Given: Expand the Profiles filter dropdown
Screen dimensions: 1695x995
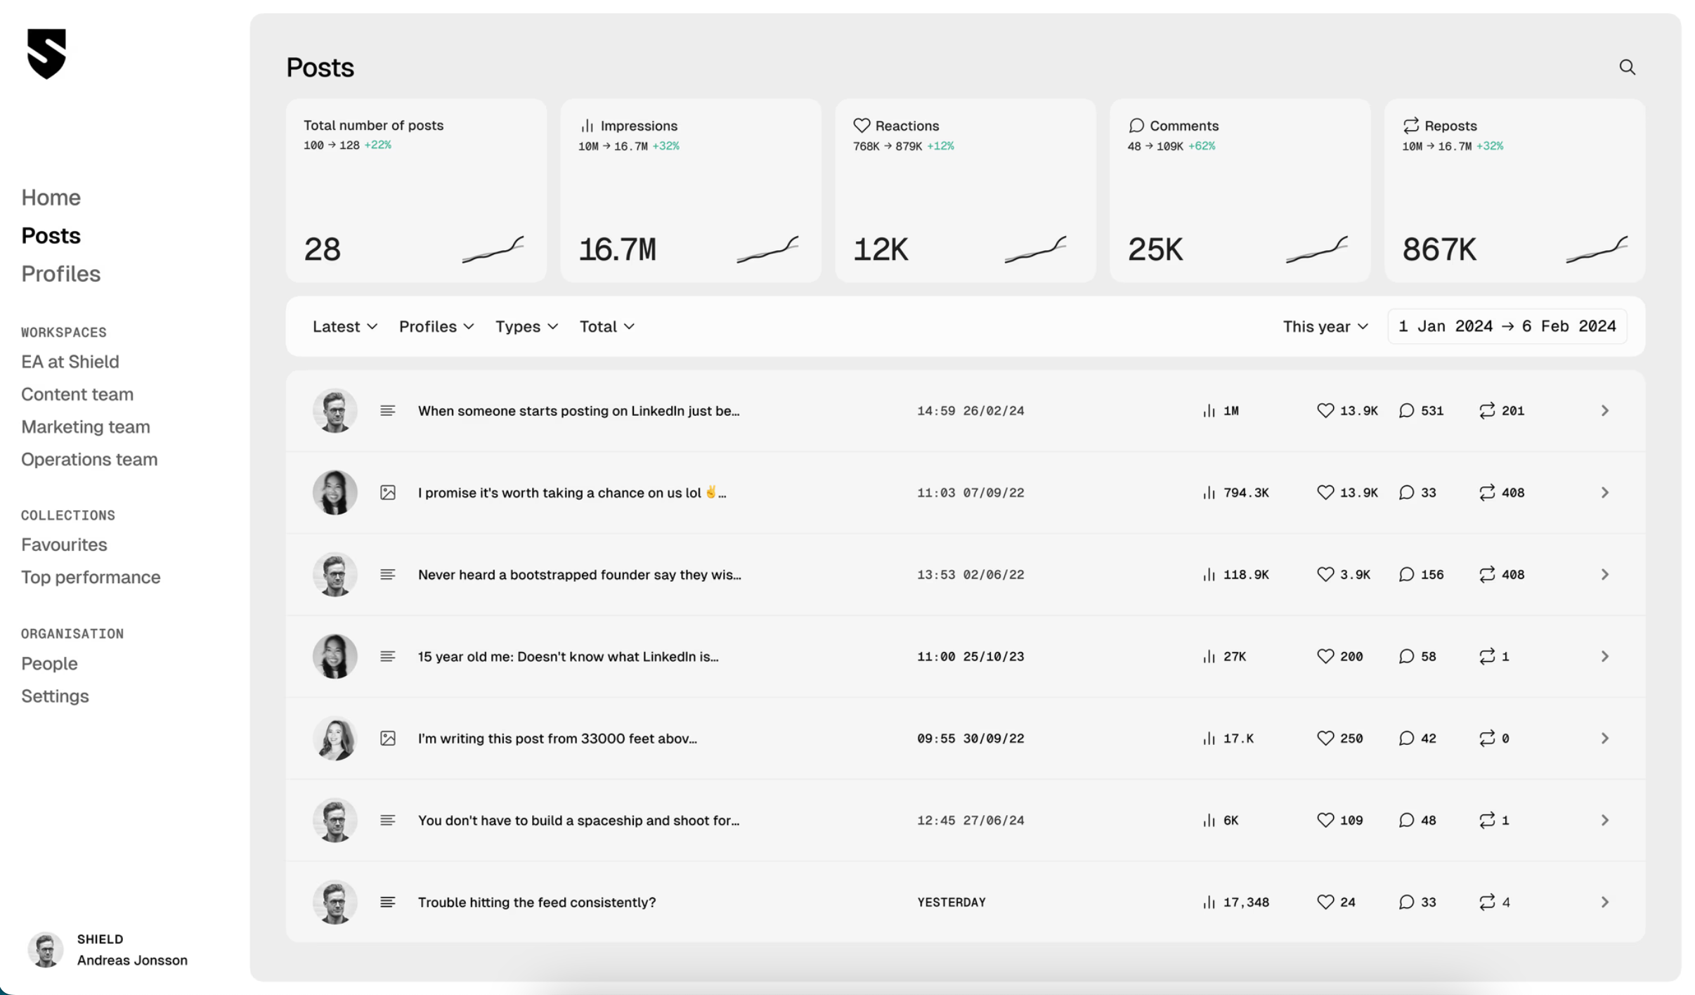Looking at the screenshot, I should [436, 327].
